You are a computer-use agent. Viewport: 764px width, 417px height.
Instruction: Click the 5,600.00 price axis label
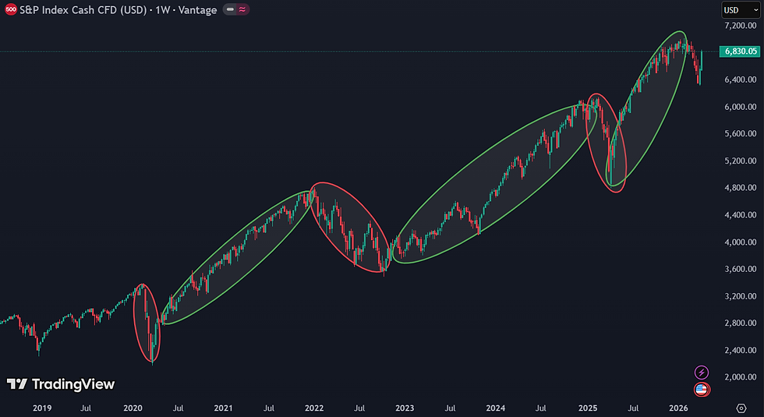click(x=740, y=133)
